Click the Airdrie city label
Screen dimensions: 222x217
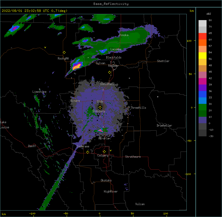pos(104,138)
